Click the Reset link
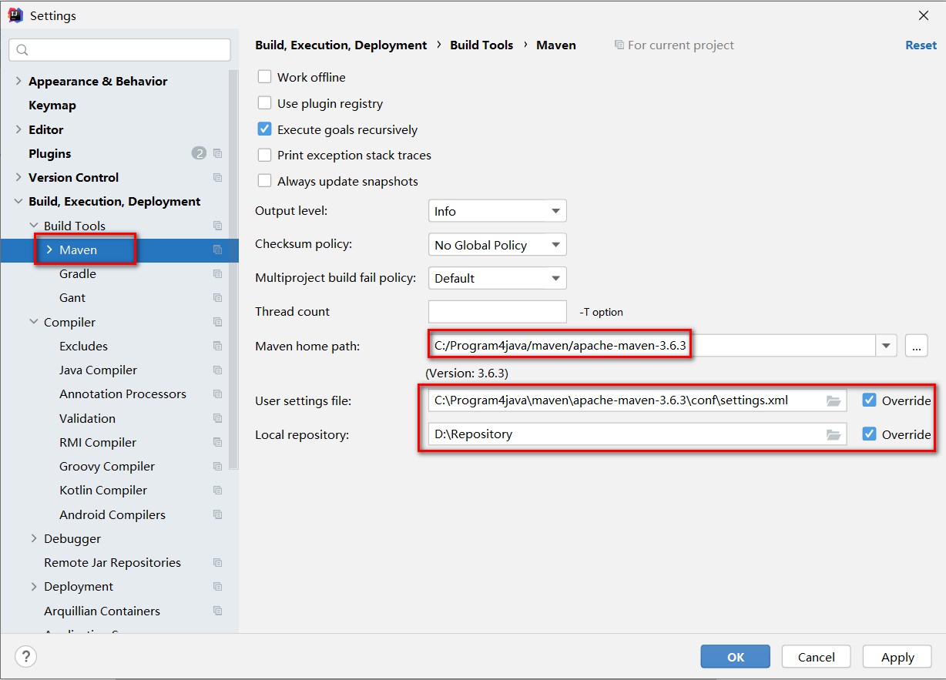Image resolution: width=946 pixels, height=680 pixels. [x=921, y=45]
